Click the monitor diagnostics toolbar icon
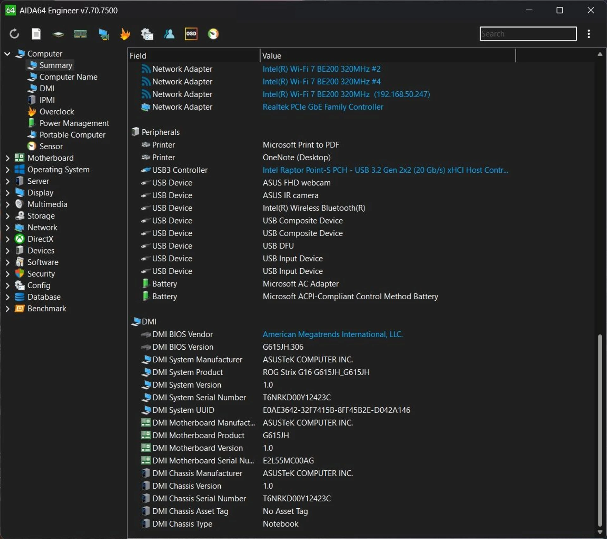 click(103, 34)
